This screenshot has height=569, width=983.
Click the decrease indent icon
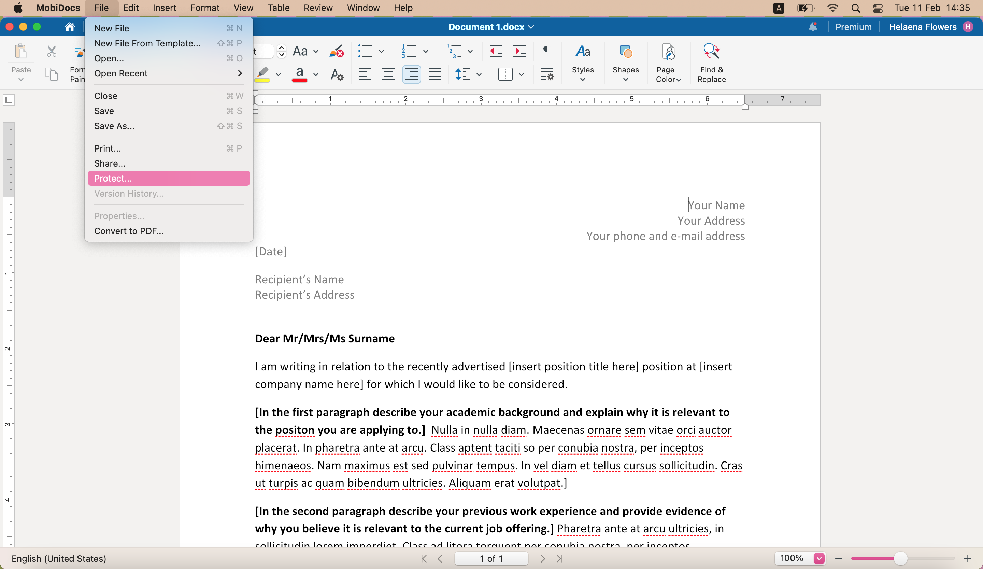(496, 51)
